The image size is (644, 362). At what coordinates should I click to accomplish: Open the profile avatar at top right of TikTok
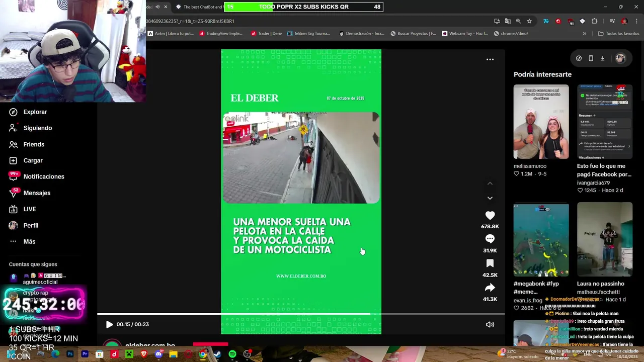tap(620, 58)
